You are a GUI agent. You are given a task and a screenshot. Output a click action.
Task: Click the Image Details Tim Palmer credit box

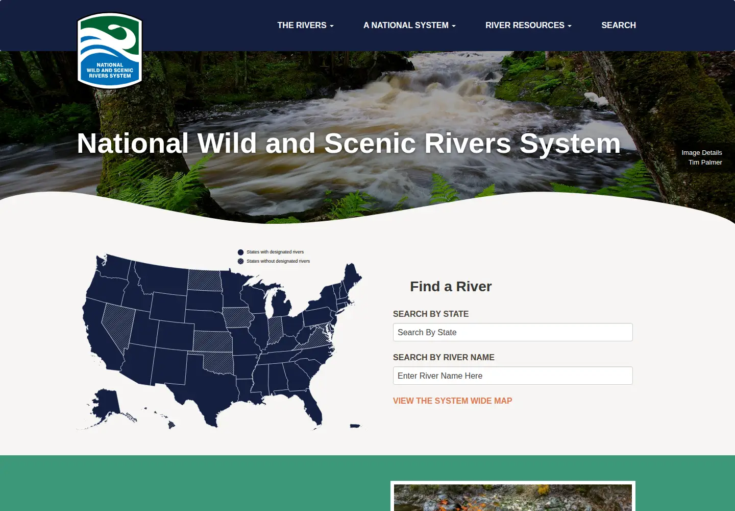[x=705, y=157]
